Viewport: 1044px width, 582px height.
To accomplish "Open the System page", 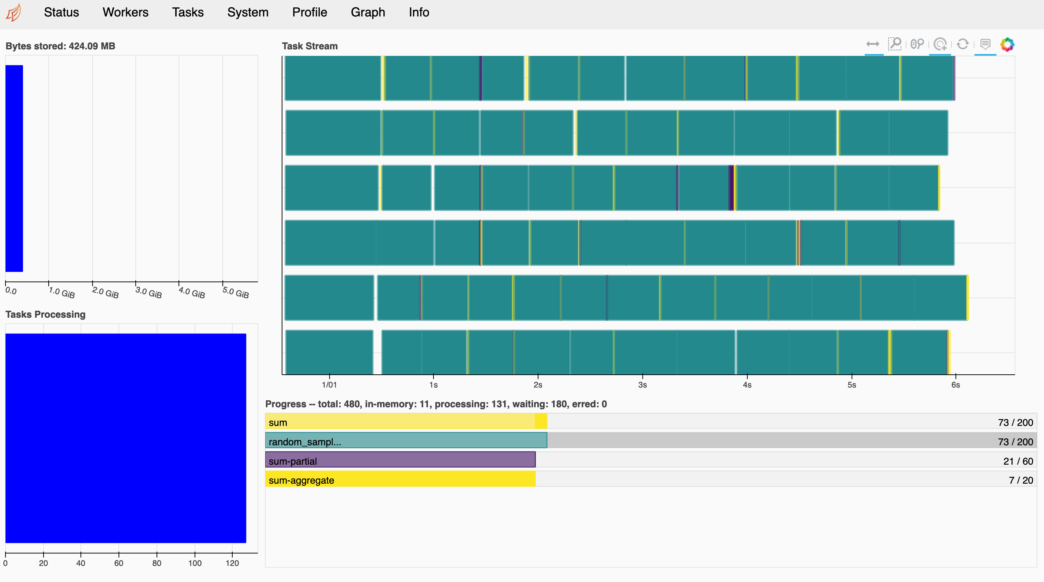I will (x=248, y=12).
